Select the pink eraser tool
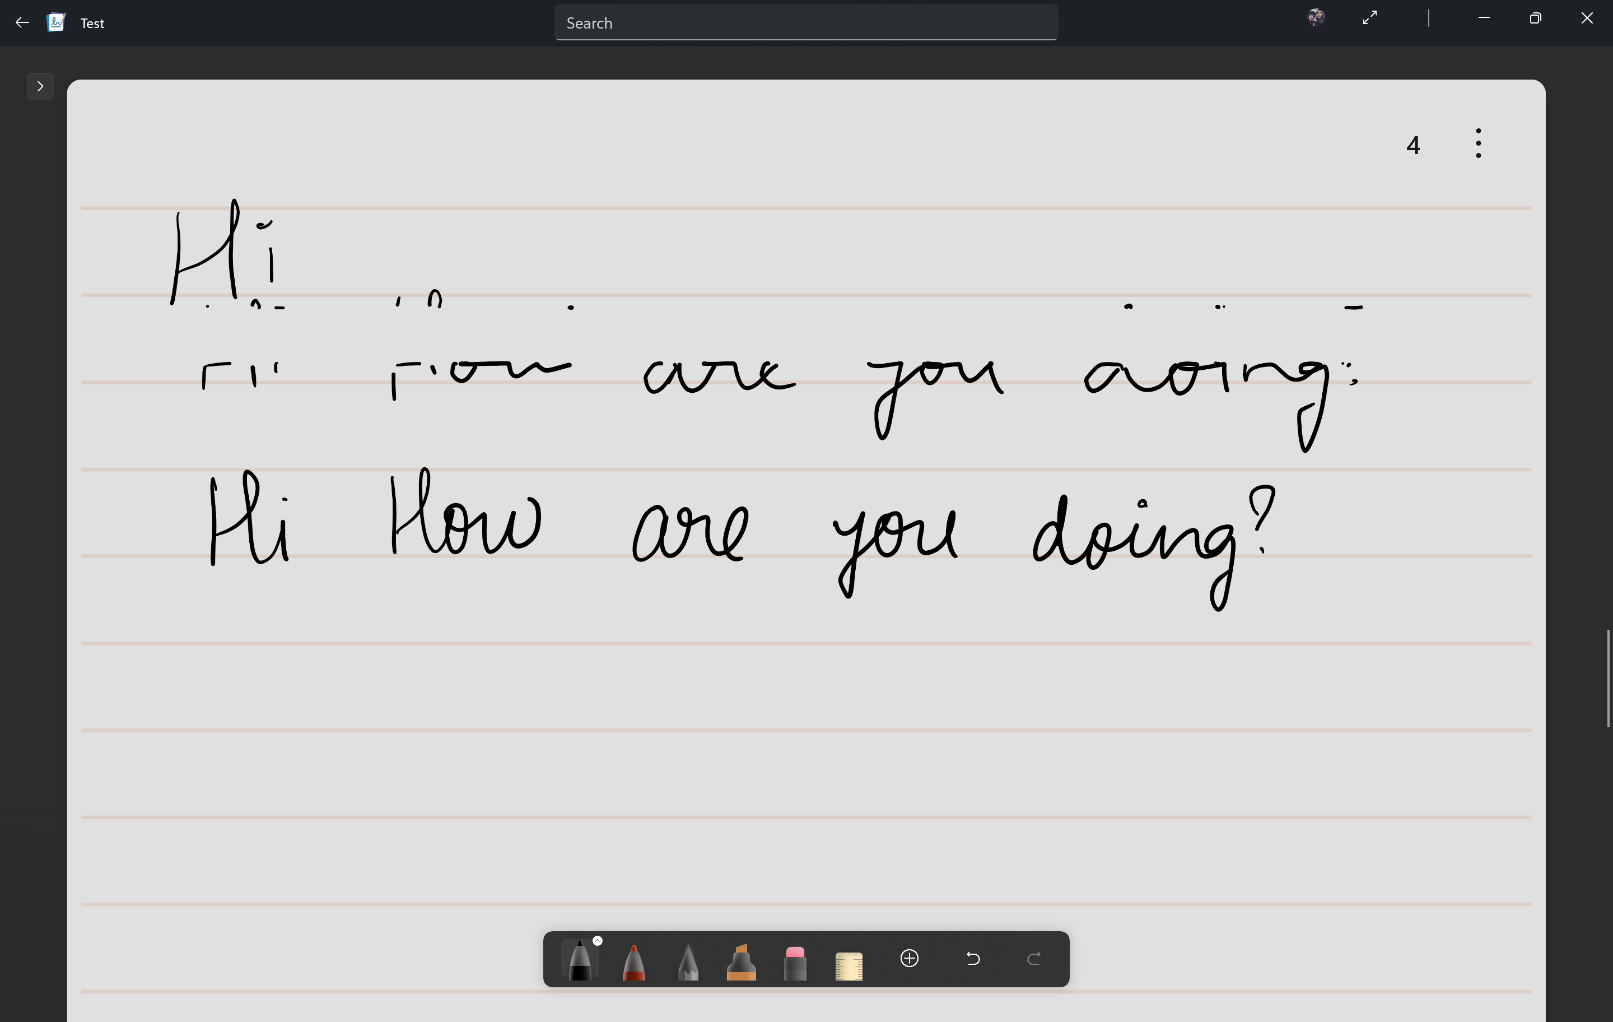Image resolution: width=1613 pixels, height=1022 pixels. [x=794, y=963]
